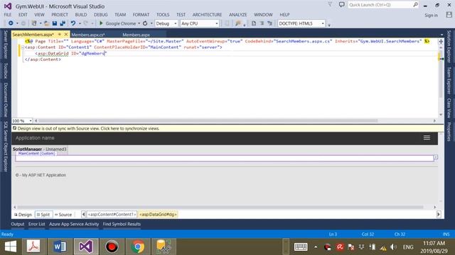The height and width of the screenshot is (255, 455).
Task: Open the Google Chrome browser target dropdown
Action: (139, 23)
